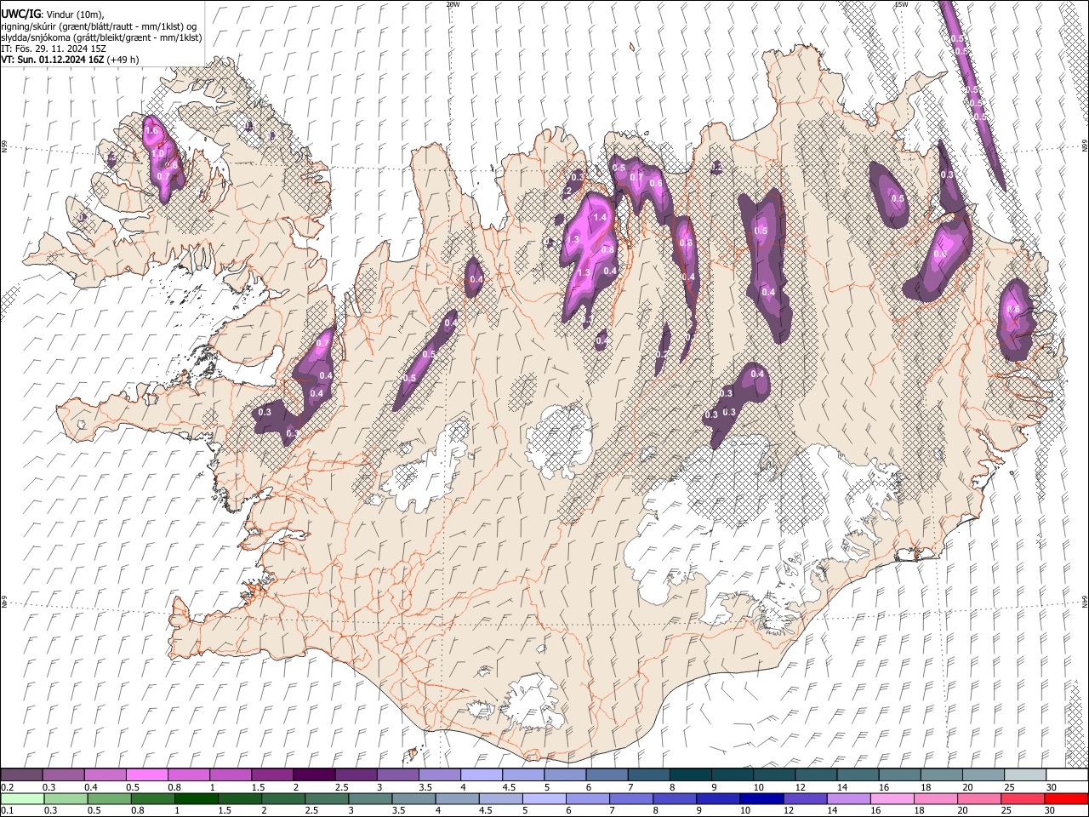
Task: Click the 30 number under the snow scale
Action: pos(1052,787)
